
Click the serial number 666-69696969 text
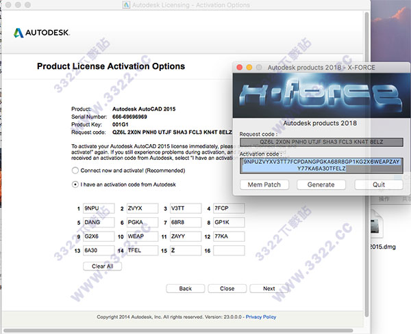click(x=129, y=117)
